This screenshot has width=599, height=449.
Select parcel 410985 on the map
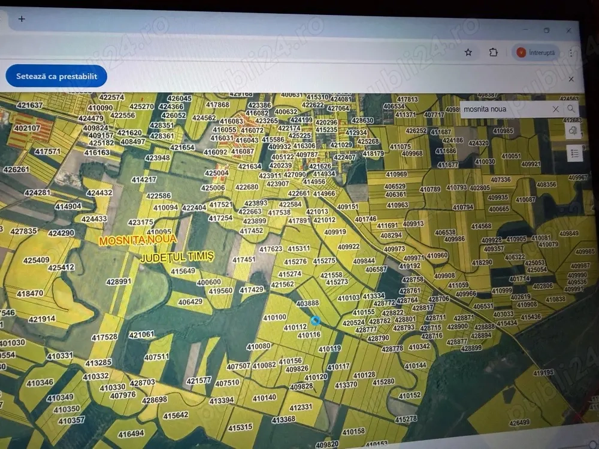503,131
